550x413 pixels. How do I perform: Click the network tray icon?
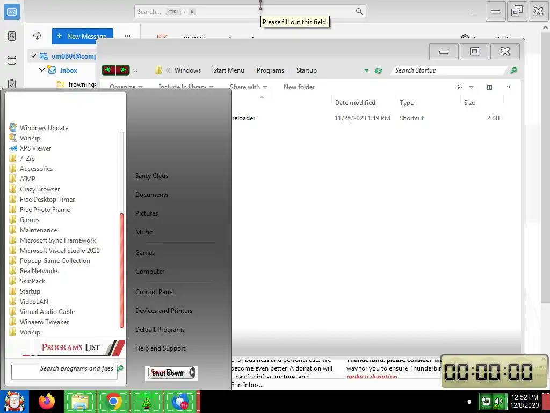pos(486,401)
